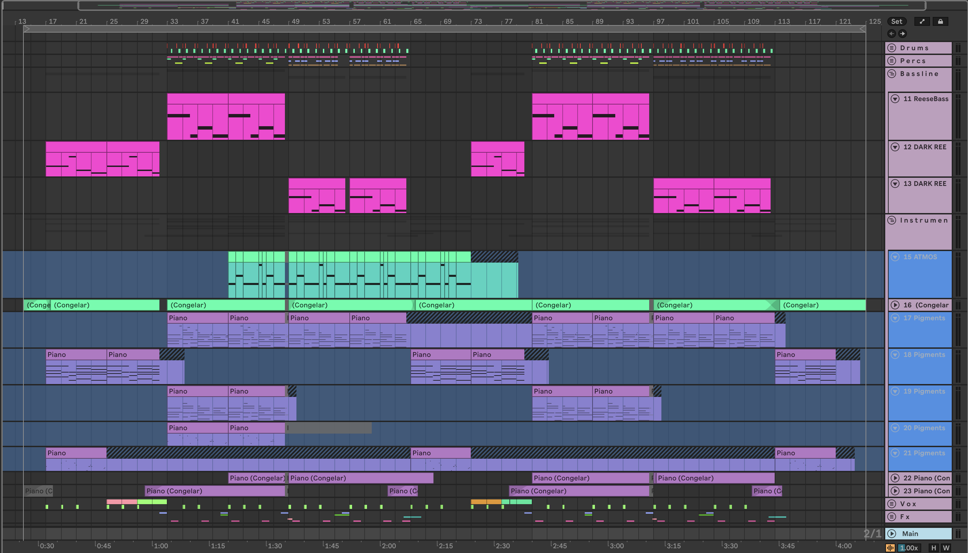Select Piano (Congelar) clip at bar 97 on track 22
Image resolution: width=968 pixels, height=553 pixels.
point(715,478)
